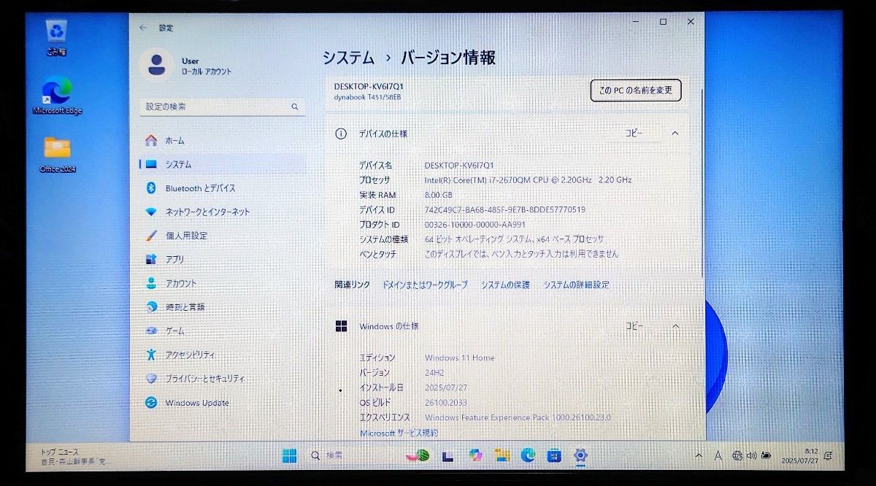Select システム in the Settings sidebar
The image size is (876, 486).
point(222,164)
